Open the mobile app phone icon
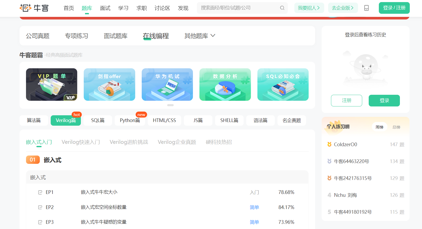Image resolution: width=422 pixels, height=229 pixels. tap(366, 8)
